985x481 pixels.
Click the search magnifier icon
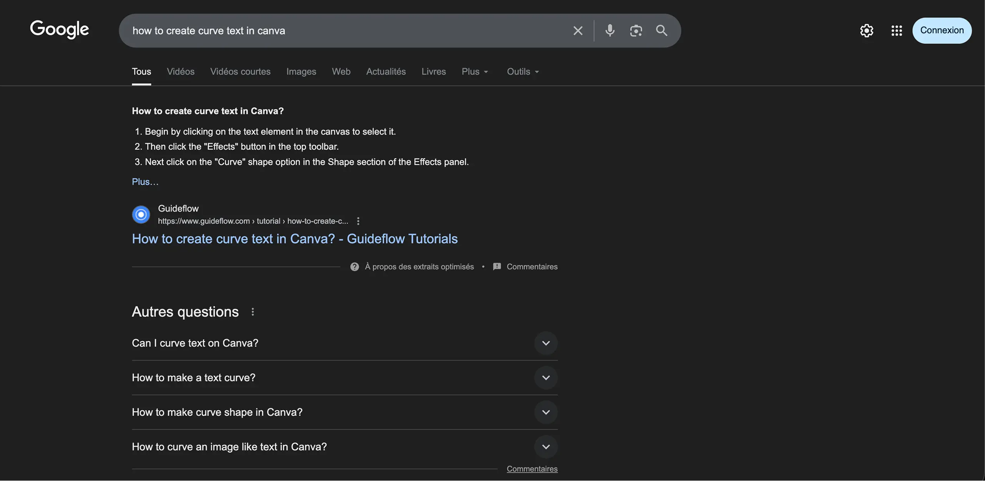click(661, 30)
